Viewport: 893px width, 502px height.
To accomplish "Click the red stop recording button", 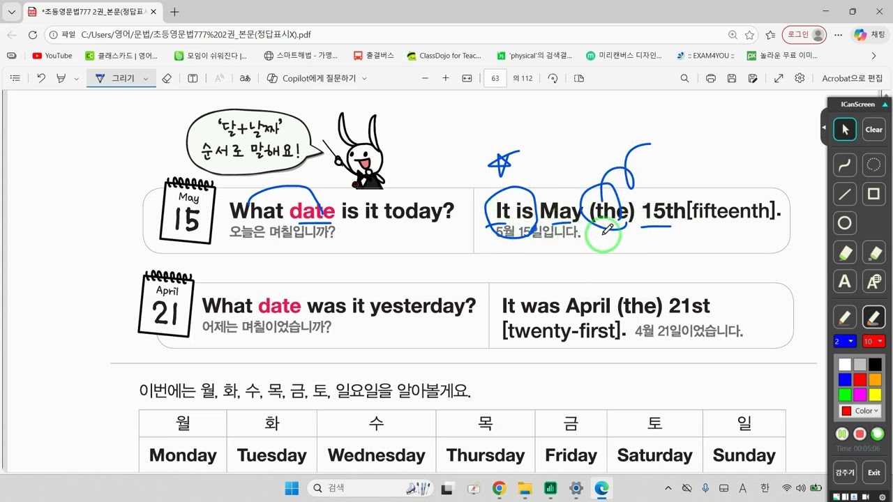I will pyautogui.click(x=860, y=434).
